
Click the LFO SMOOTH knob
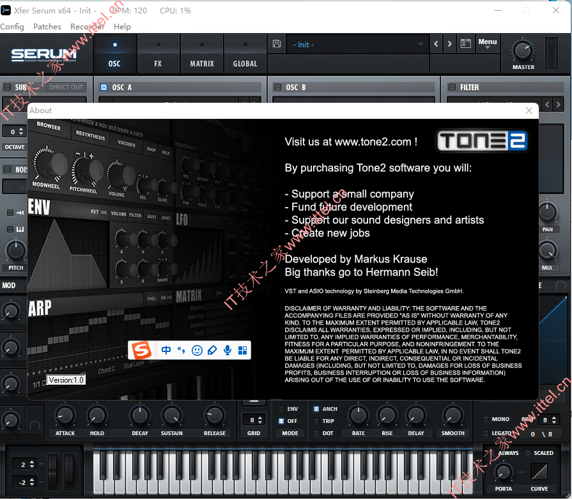tap(452, 416)
